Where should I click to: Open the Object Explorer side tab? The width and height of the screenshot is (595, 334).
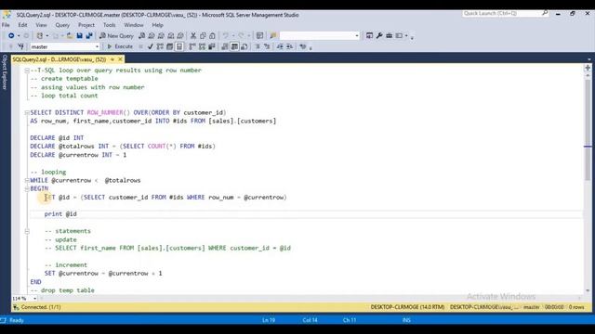click(5, 72)
